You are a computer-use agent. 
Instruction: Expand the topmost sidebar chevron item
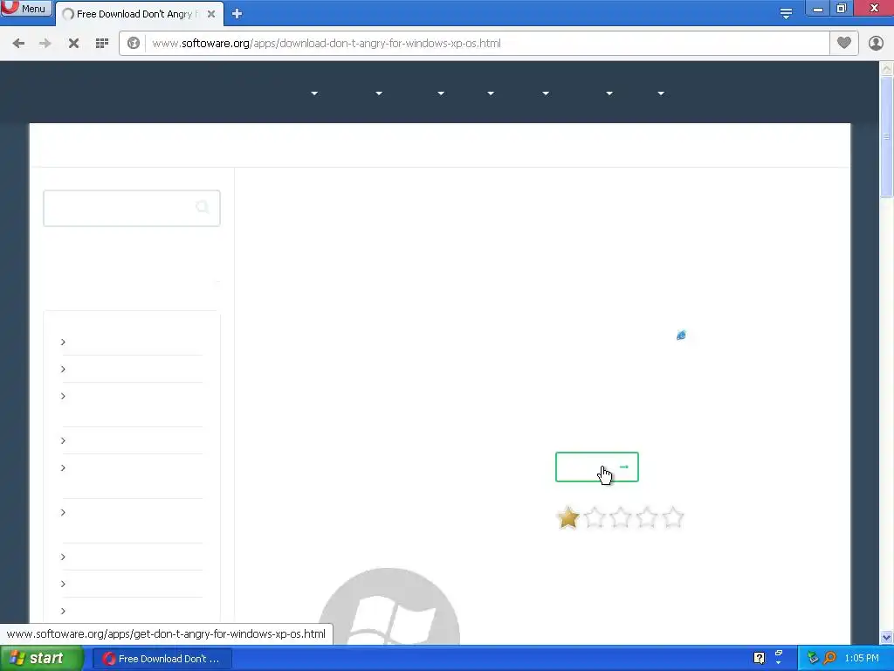(x=63, y=342)
